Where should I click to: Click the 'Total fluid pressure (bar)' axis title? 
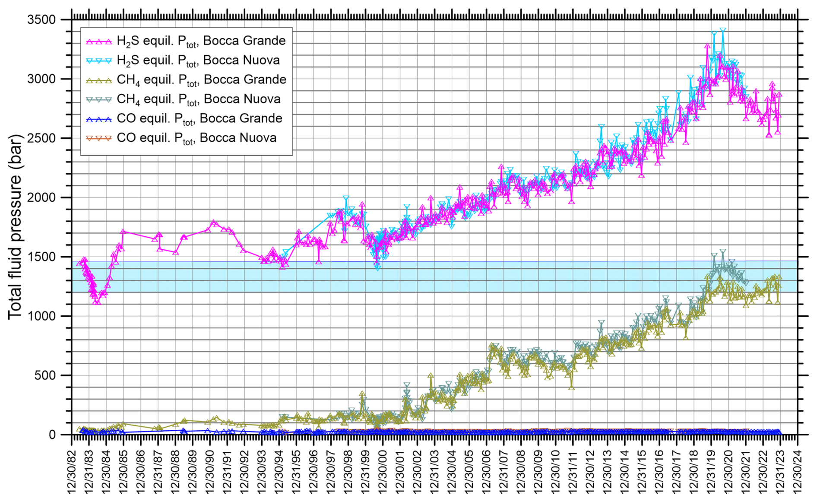pos(15,227)
